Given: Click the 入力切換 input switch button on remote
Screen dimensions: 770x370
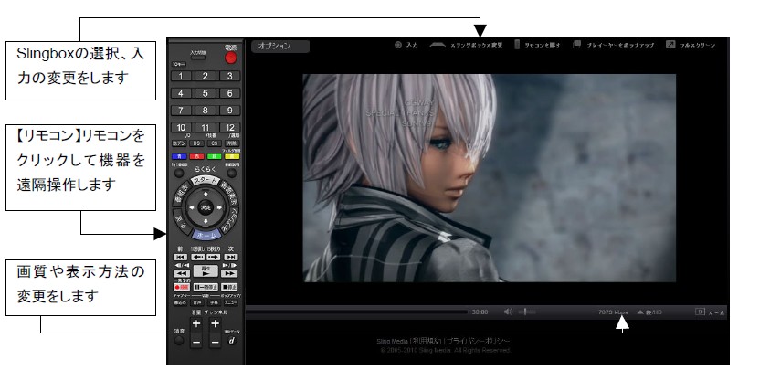Looking at the screenshot, I should pos(198,58).
